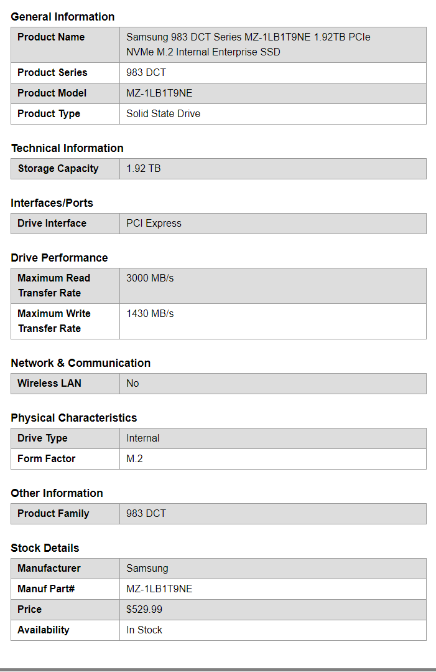Click the Samsung 983 DCT Series product description

coord(248,44)
